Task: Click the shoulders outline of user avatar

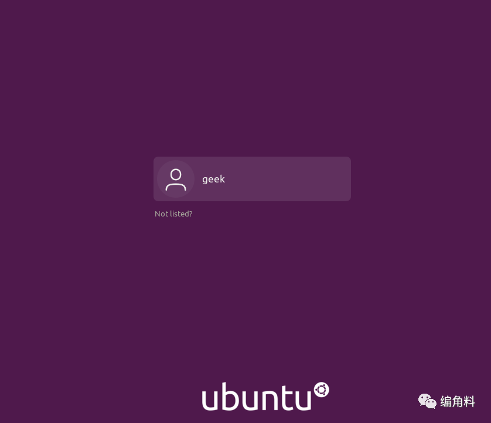Action: (176, 187)
